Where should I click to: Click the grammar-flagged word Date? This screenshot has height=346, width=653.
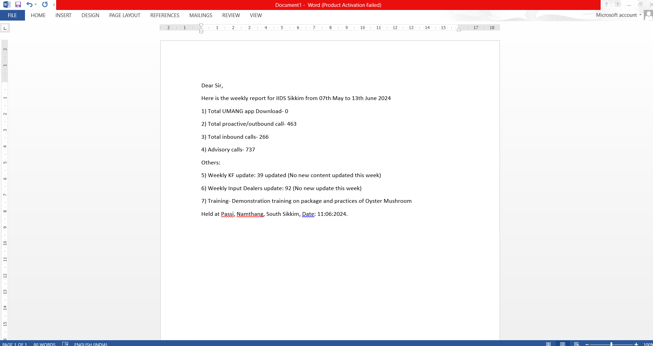tap(308, 214)
